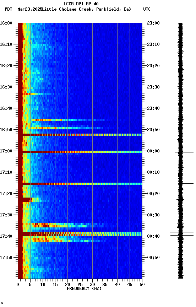Click the seismogram spike at 00:00 UTC

tap(184, 152)
